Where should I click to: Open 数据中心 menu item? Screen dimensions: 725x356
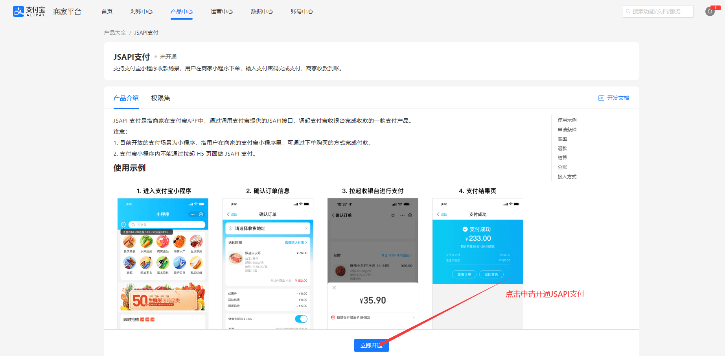pos(262,11)
